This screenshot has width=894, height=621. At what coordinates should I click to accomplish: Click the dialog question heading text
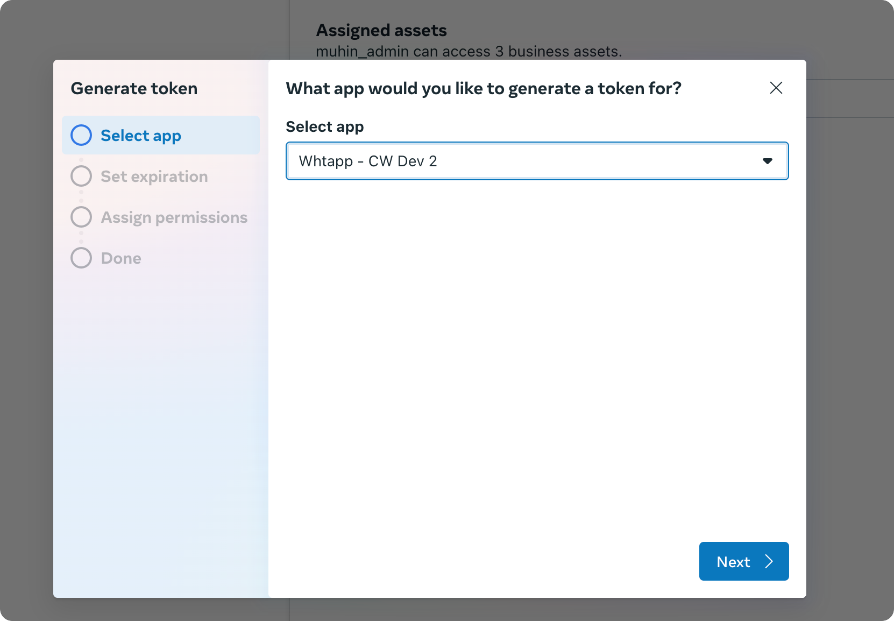pos(484,88)
